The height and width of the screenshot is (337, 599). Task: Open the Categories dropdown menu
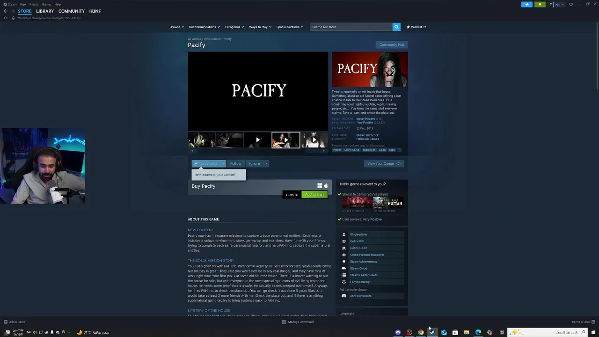pos(234,27)
